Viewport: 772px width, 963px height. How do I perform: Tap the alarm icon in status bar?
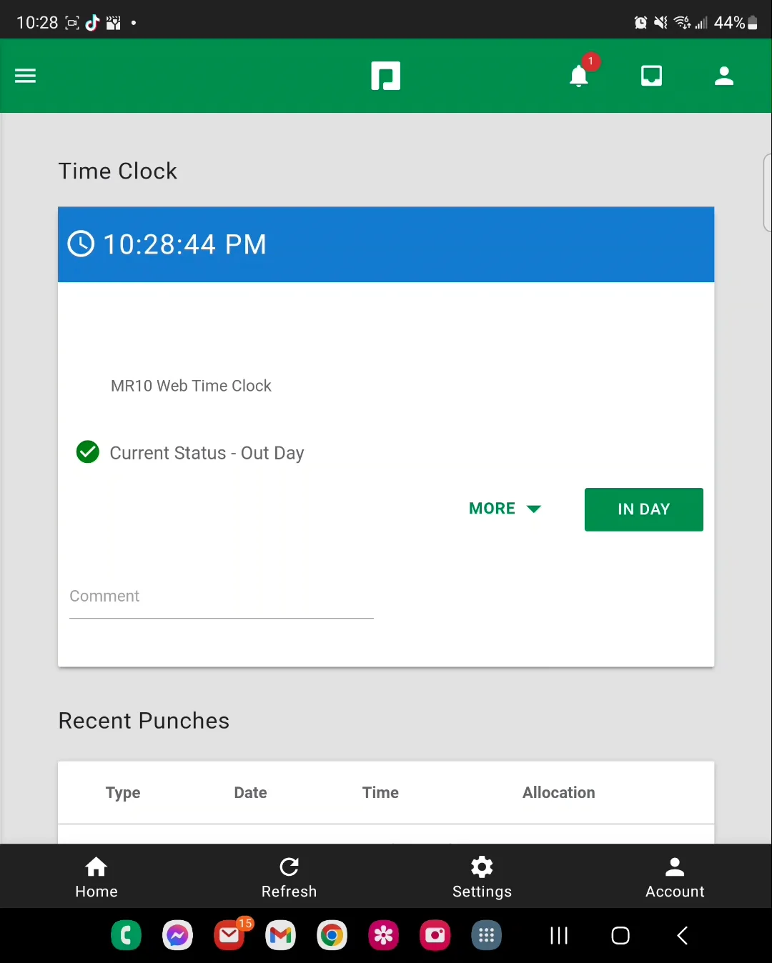coord(640,23)
